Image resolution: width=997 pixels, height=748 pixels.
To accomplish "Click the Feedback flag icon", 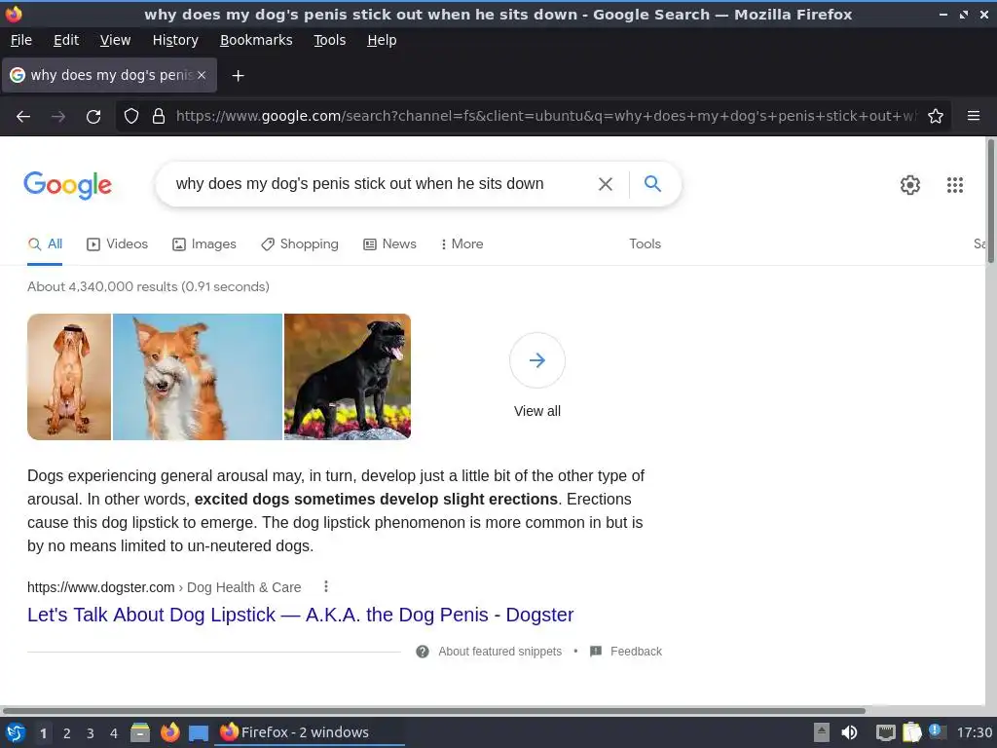I will pos(596,652).
